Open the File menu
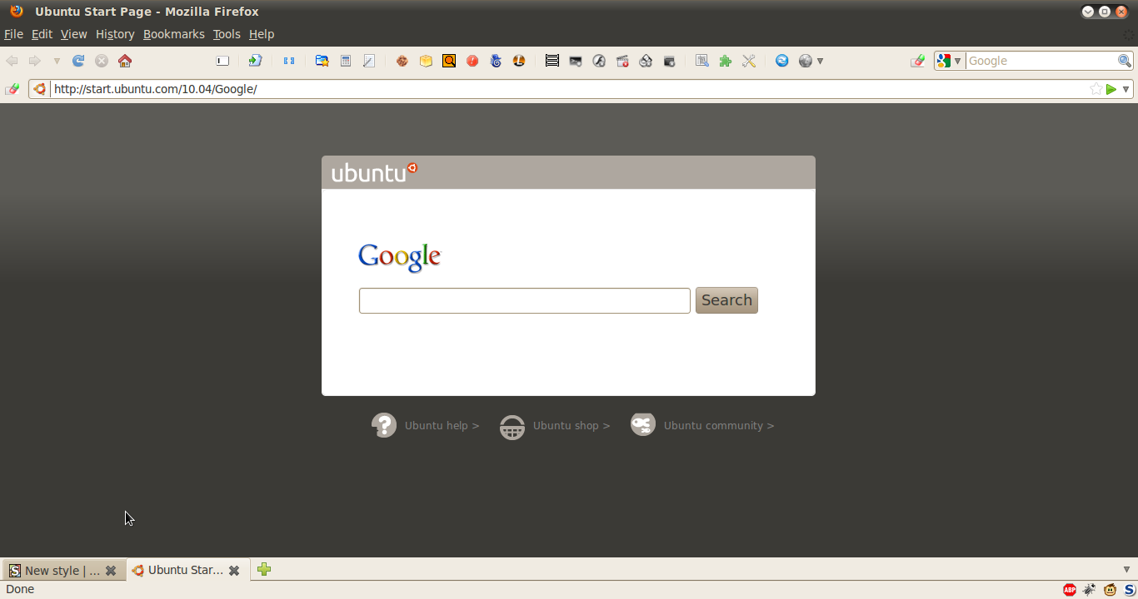Viewport: 1138px width, 599px height. (x=13, y=34)
